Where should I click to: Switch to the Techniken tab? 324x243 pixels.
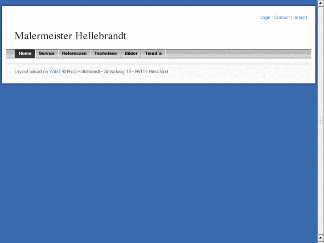(x=106, y=54)
